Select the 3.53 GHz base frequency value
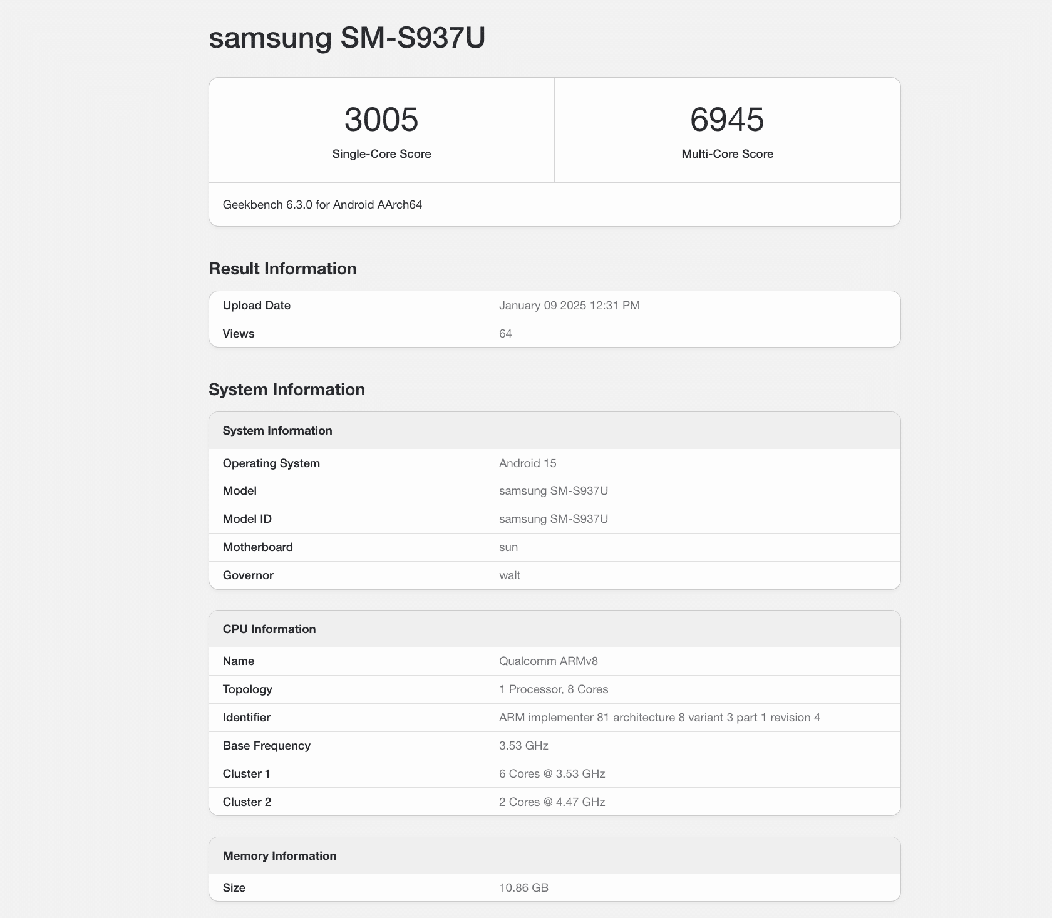1052x918 pixels. 523,746
